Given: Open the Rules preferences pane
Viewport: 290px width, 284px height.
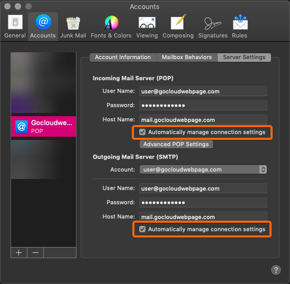Looking at the screenshot, I should 240,26.
